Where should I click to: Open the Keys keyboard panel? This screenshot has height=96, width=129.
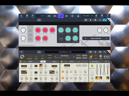27,16
